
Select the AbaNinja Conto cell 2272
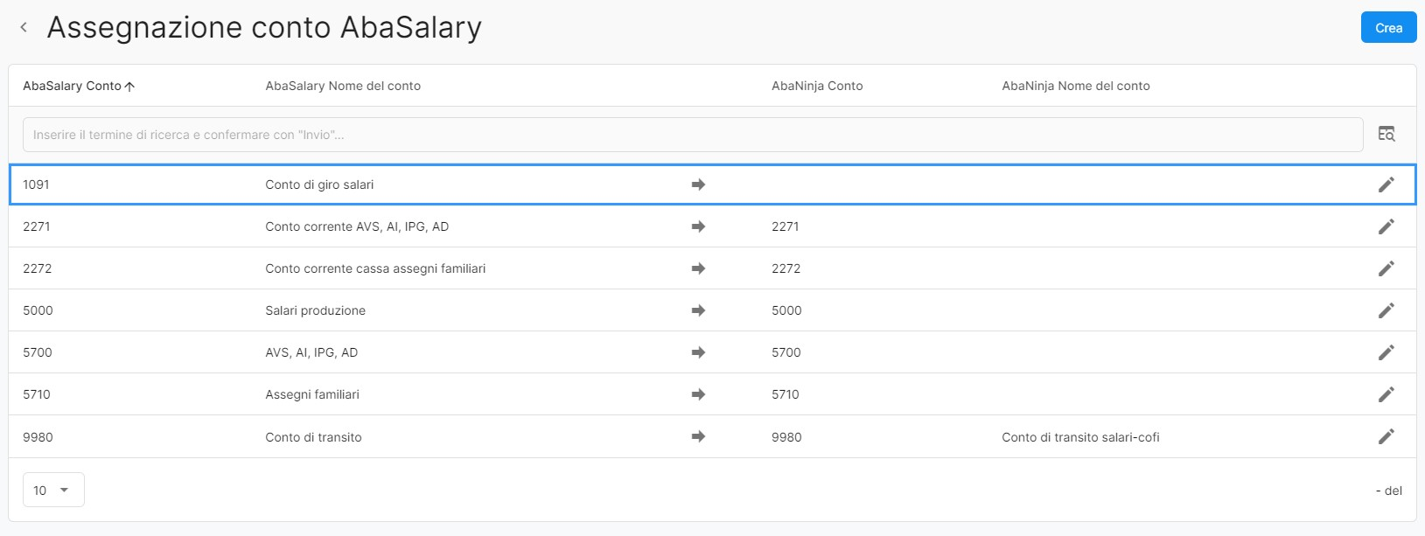click(786, 268)
